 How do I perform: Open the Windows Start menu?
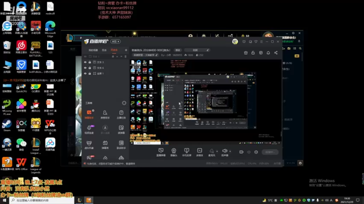click(5, 200)
